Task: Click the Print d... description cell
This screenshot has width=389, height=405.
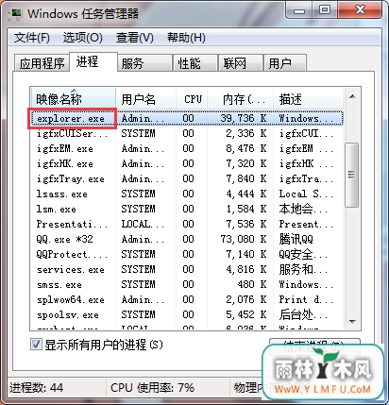Action: point(306,299)
